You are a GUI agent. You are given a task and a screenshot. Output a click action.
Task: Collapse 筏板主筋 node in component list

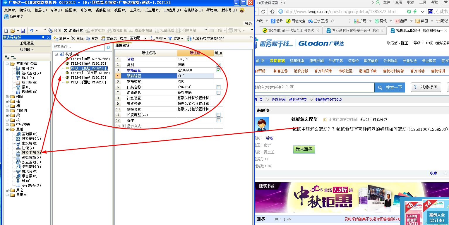56,54
